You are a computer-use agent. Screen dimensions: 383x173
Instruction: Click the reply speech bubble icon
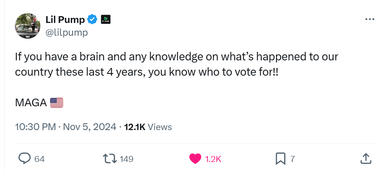pyautogui.click(x=25, y=159)
